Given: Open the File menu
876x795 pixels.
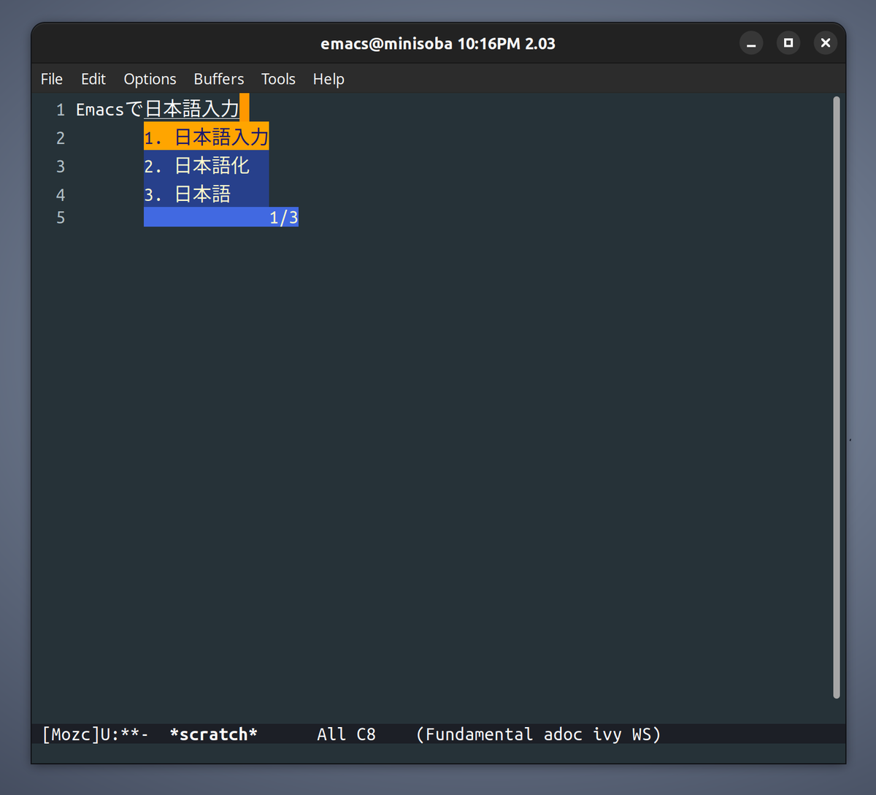Looking at the screenshot, I should 51,79.
